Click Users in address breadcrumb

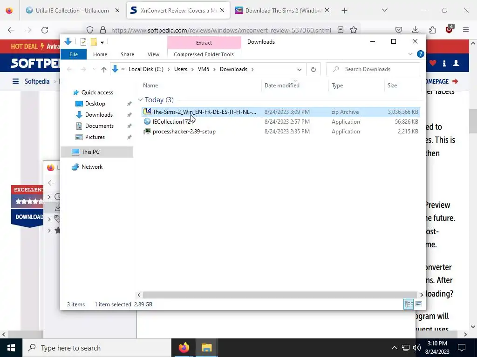pos(181,69)
